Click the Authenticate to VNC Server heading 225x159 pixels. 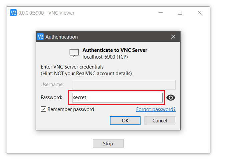(x=115, y=50)
